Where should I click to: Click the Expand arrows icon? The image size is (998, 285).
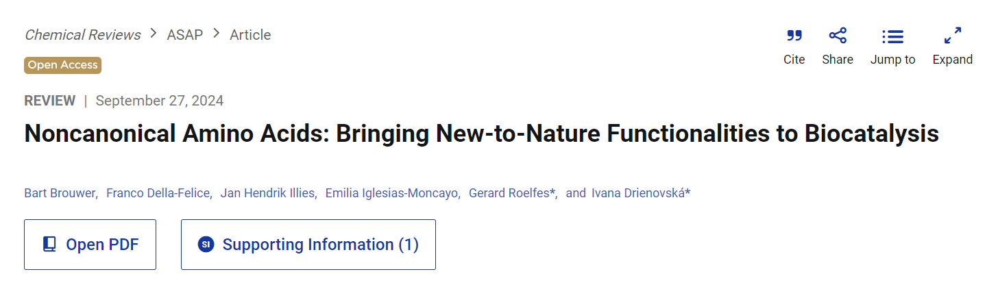(952, 36)
